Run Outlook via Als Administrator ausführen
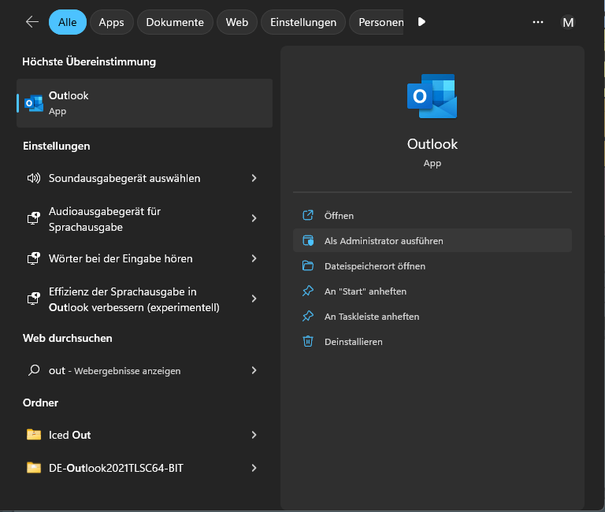 pos(384,241)
